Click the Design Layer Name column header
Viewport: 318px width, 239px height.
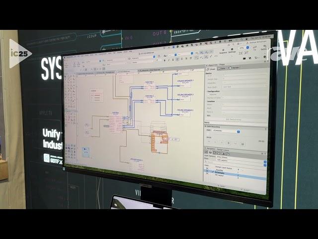(224, 168)
